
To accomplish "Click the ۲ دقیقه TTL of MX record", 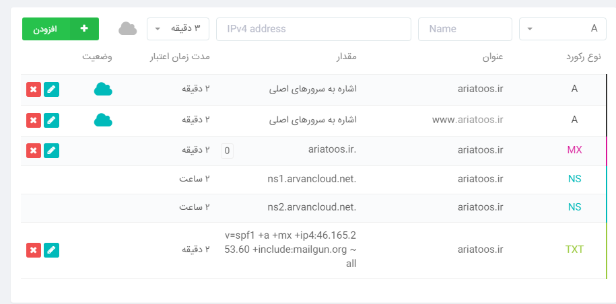I will click(196, 150).
